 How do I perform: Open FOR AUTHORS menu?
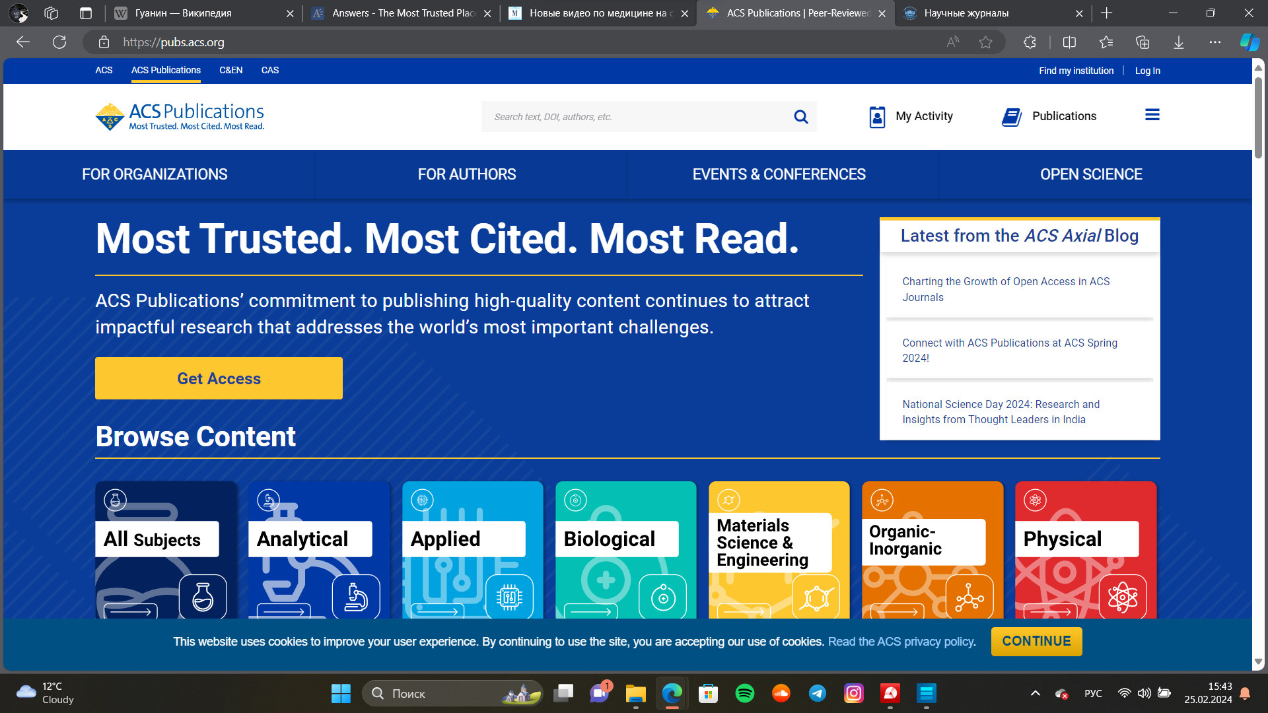pyautogui.click(x=467, y=174)
